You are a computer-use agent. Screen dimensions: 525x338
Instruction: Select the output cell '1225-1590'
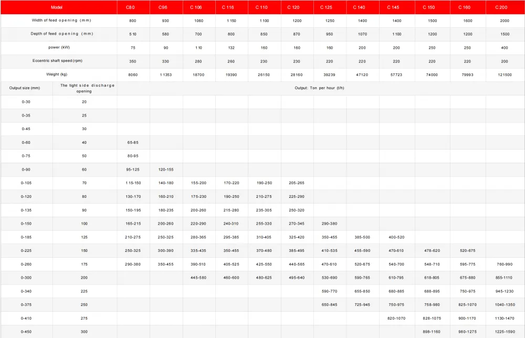click(505, 332)
